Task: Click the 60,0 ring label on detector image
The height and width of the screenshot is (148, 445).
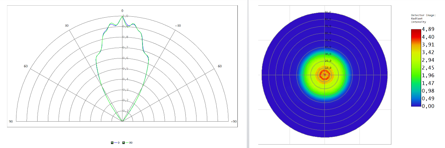Action: 328,33
